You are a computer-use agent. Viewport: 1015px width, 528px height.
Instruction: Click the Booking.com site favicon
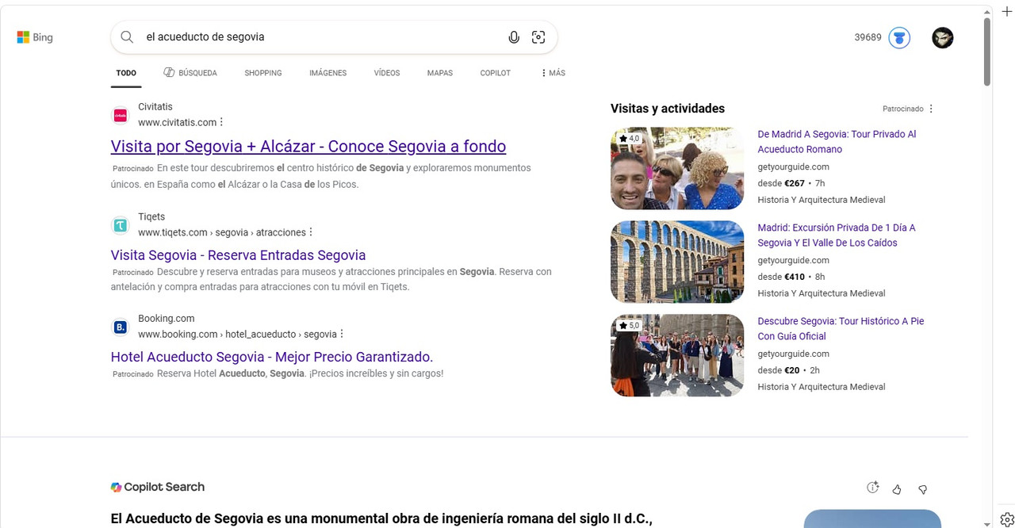(x=120, y=327)
